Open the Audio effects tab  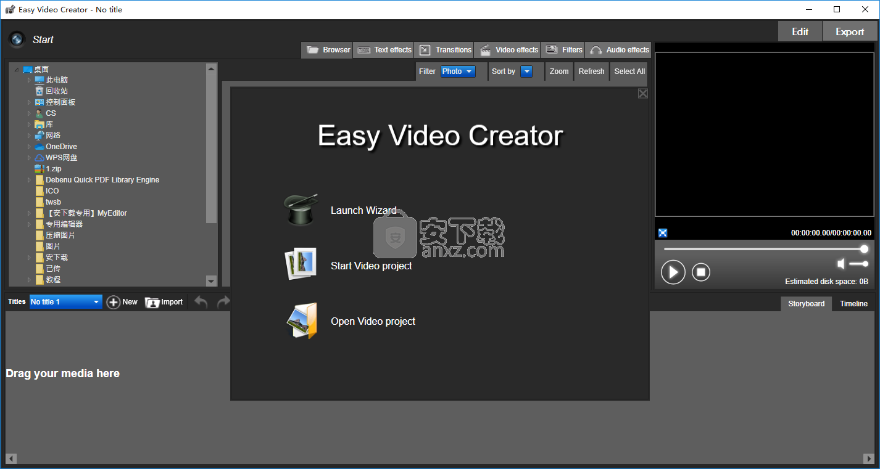click(618, 50)
